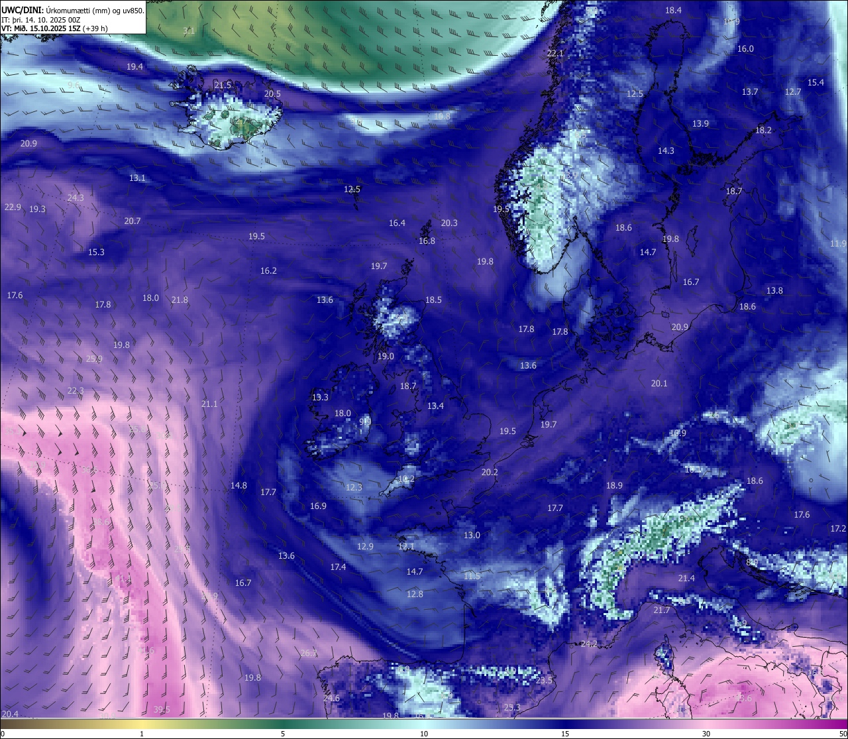848x739 pixels.
Task: Click the 19.4 value west of Iceland
Action: [134, 67]
